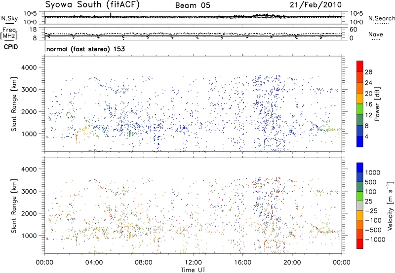Screen dimensions: 395x273
Task: Click the "Slant Range [km]" label of power panel
Action: click(x=14, y=104)
